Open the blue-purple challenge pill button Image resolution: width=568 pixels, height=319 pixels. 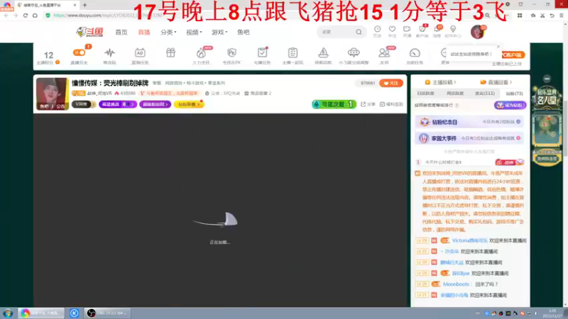118,104
